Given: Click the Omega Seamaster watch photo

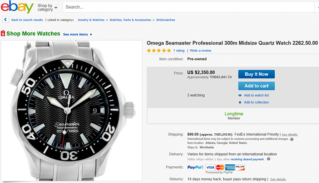Looking at the screenshot, I should (x=72, y=109).
